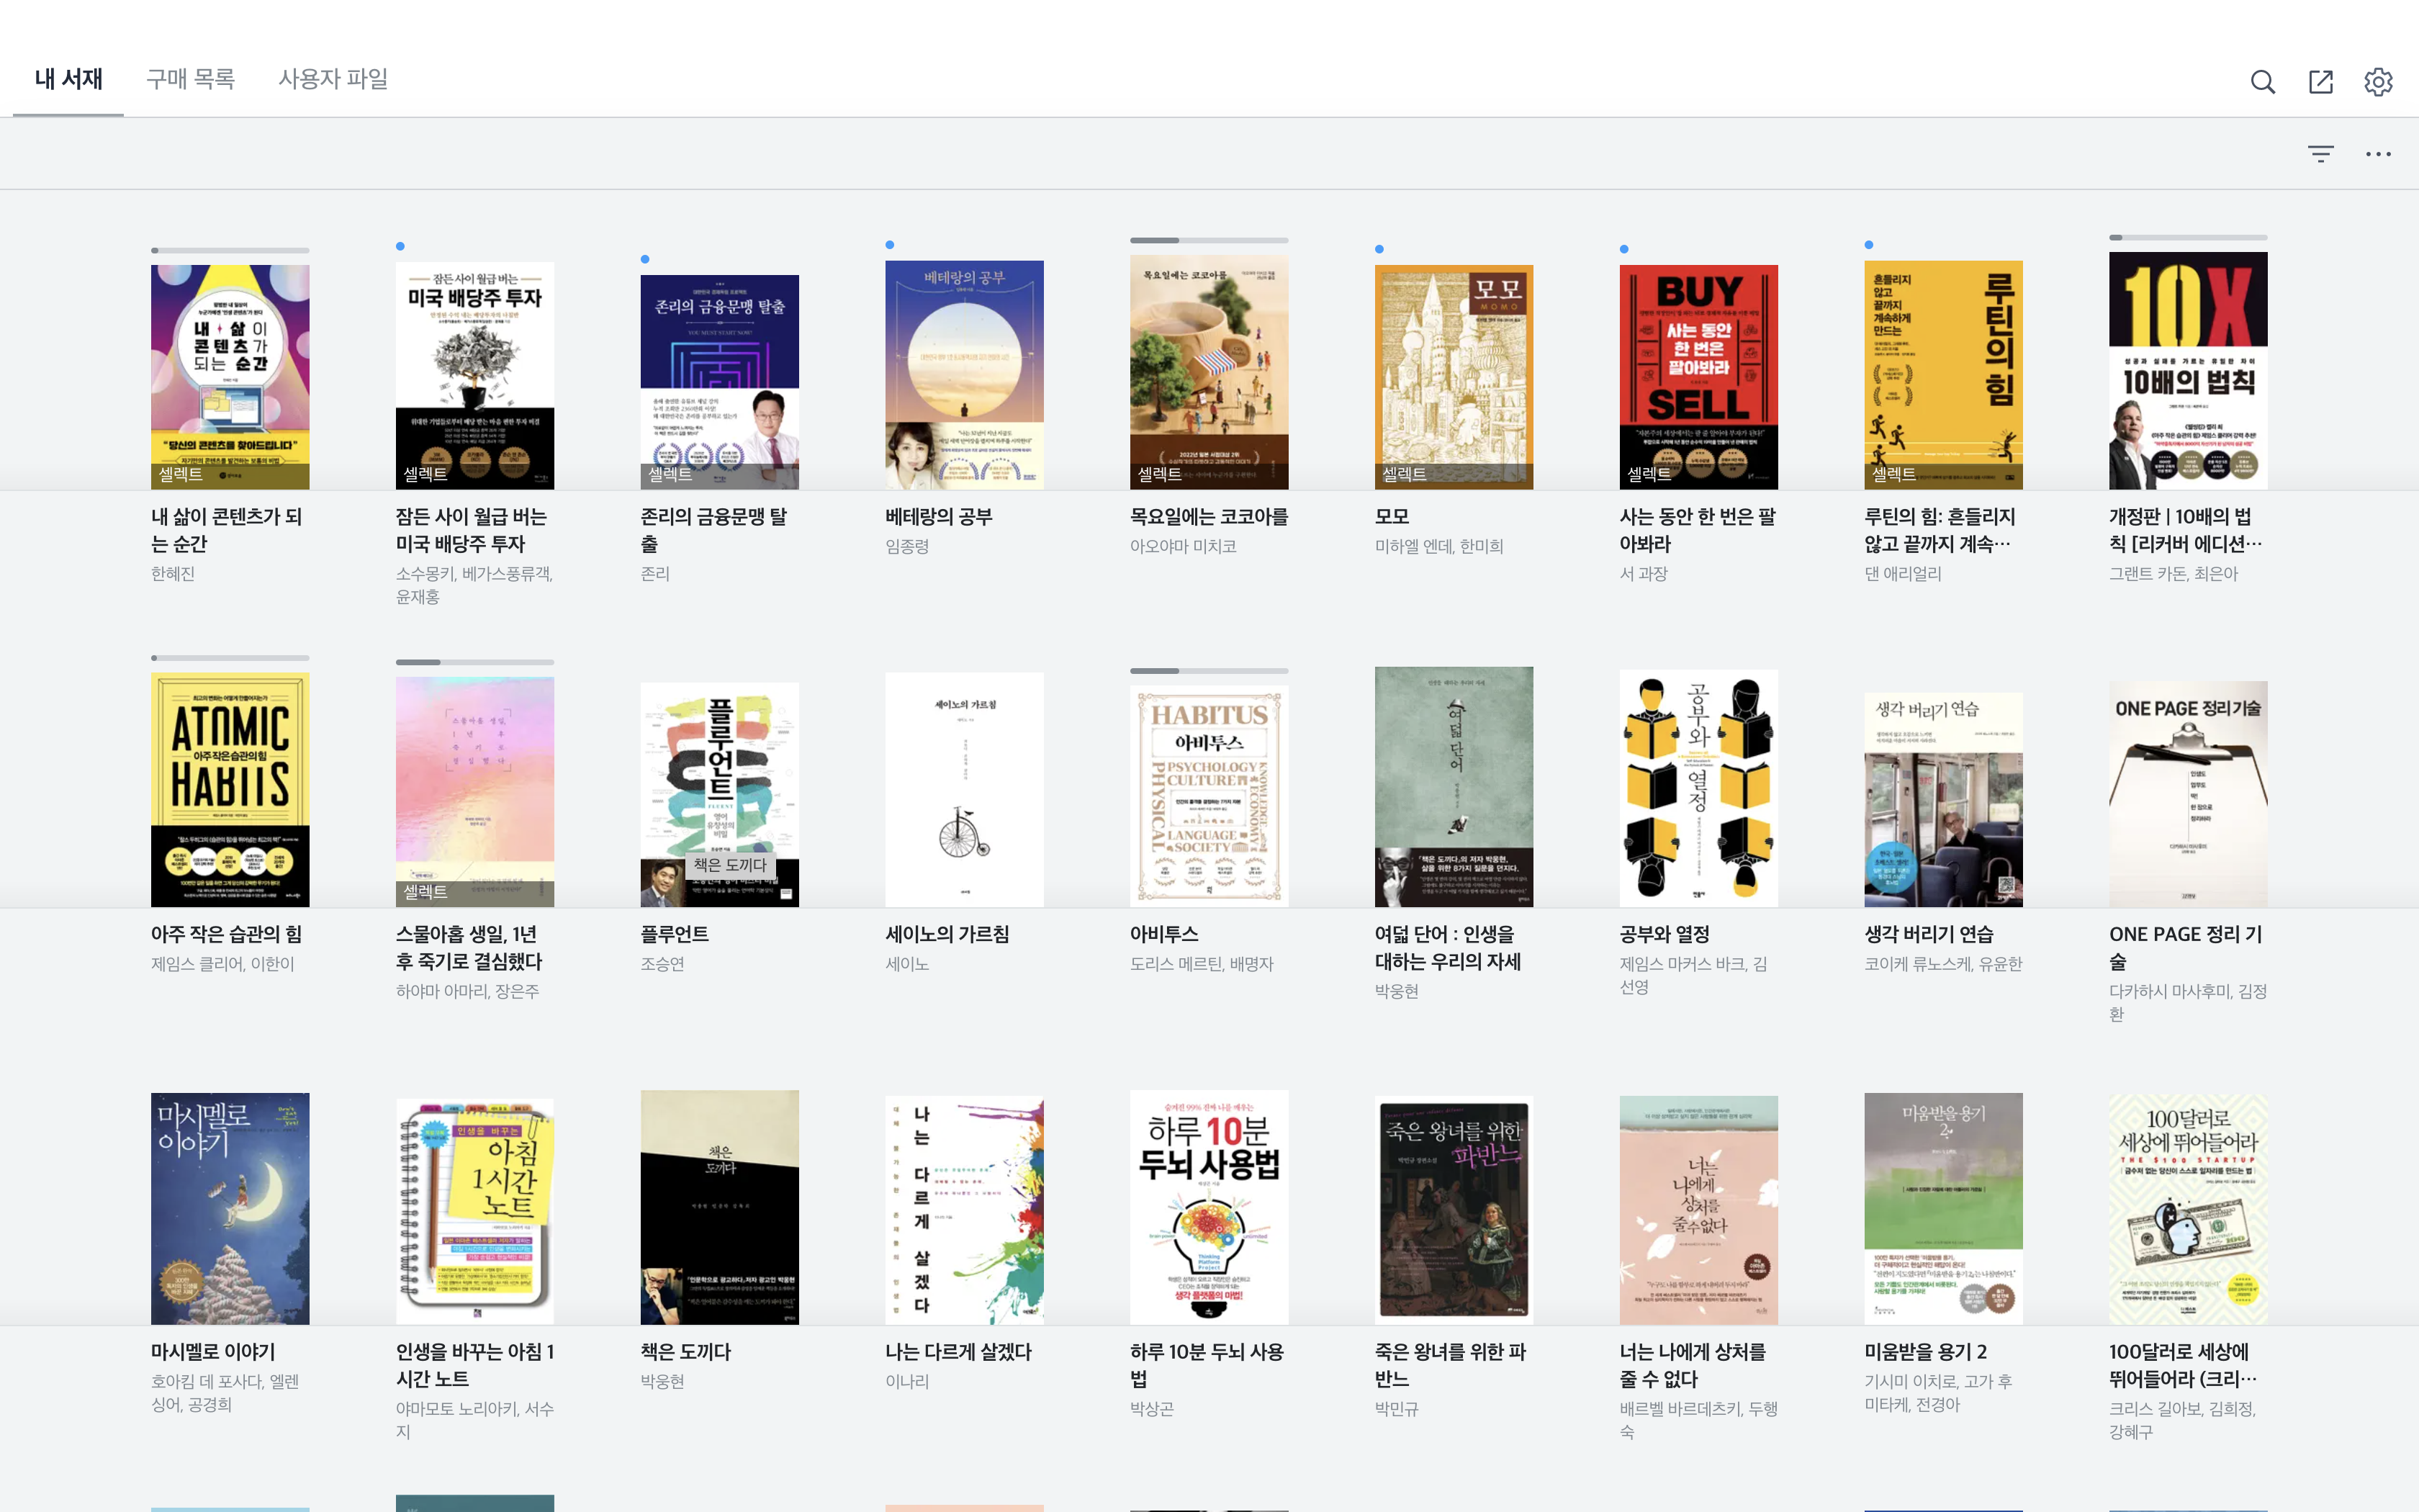Image resolution: width=2419 pixels, height=1512 pixels.
Task: Open the 죽은 왕녀를 위한 파반느 book cover
Action: point(1454,1211)
